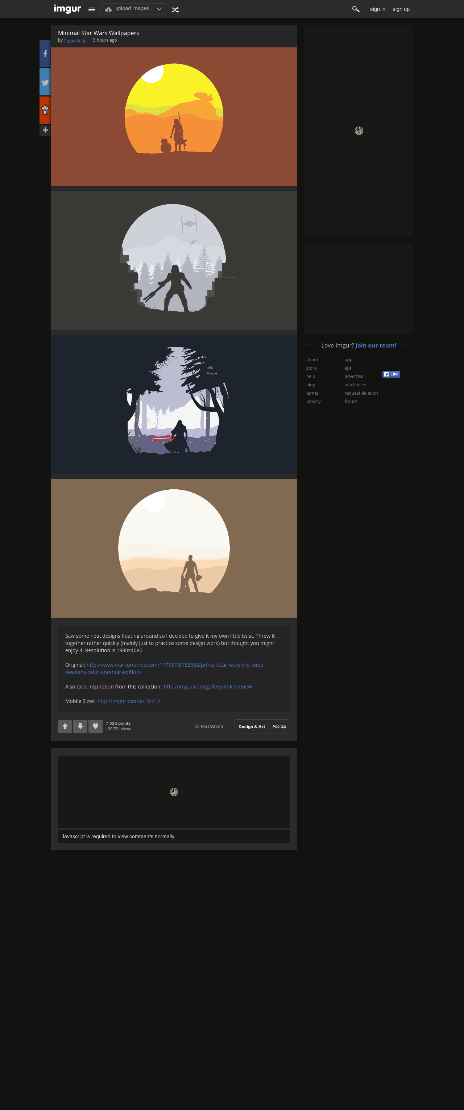Open Squirtdude's user profile
The height and width of the screenshot is (1110, 464).
point(75,41)
